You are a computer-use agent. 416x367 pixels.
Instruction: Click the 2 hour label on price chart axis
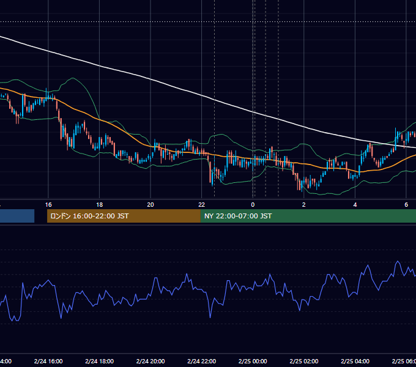(x=304, y=205)
